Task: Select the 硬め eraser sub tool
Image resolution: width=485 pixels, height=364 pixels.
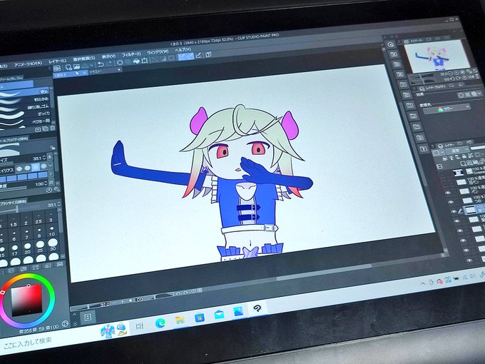Action: click(x=24, y=93)
